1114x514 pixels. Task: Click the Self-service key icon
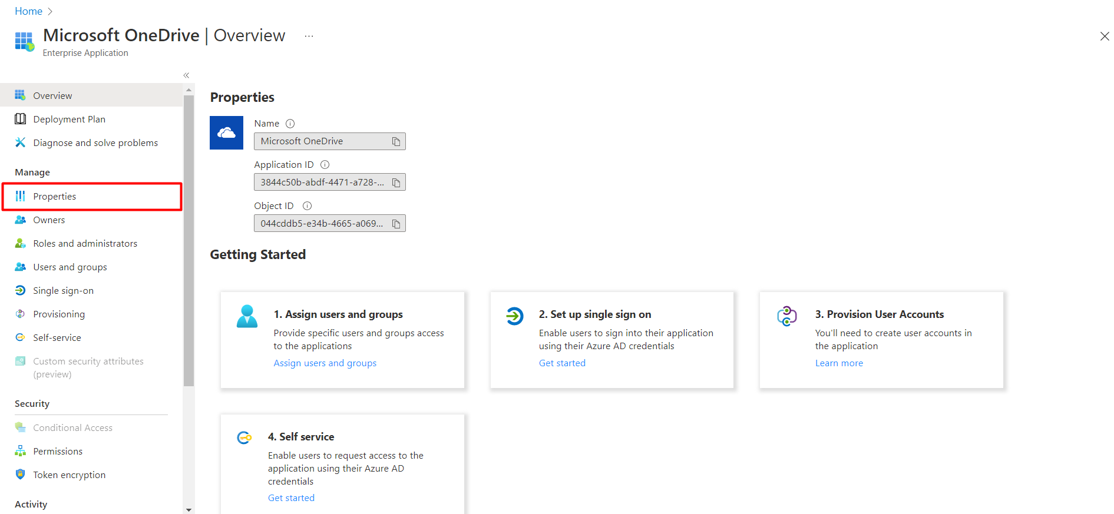tap(20, 337)
